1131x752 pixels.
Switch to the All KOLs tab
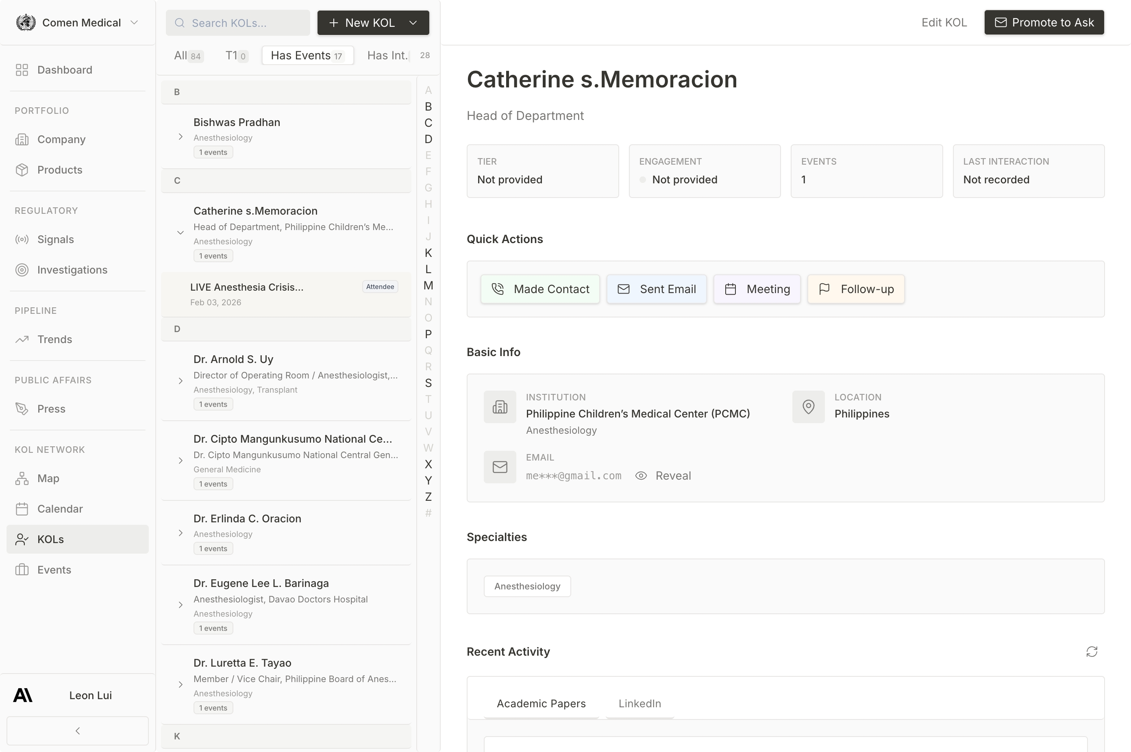188,56
